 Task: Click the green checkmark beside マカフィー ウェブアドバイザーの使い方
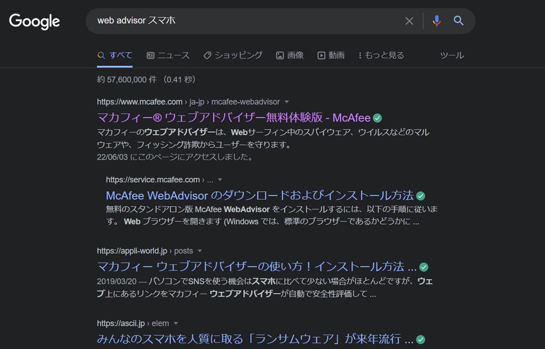(424, 267)
